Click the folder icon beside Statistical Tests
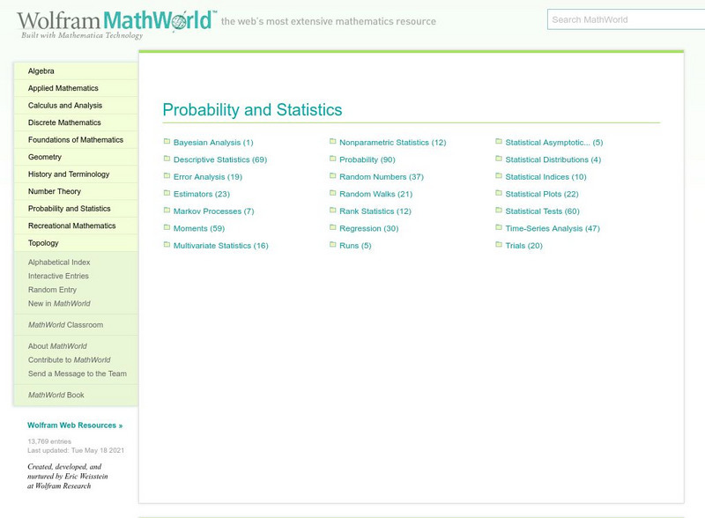Screen dimensions: 705x518 click(x=499, y=211)
